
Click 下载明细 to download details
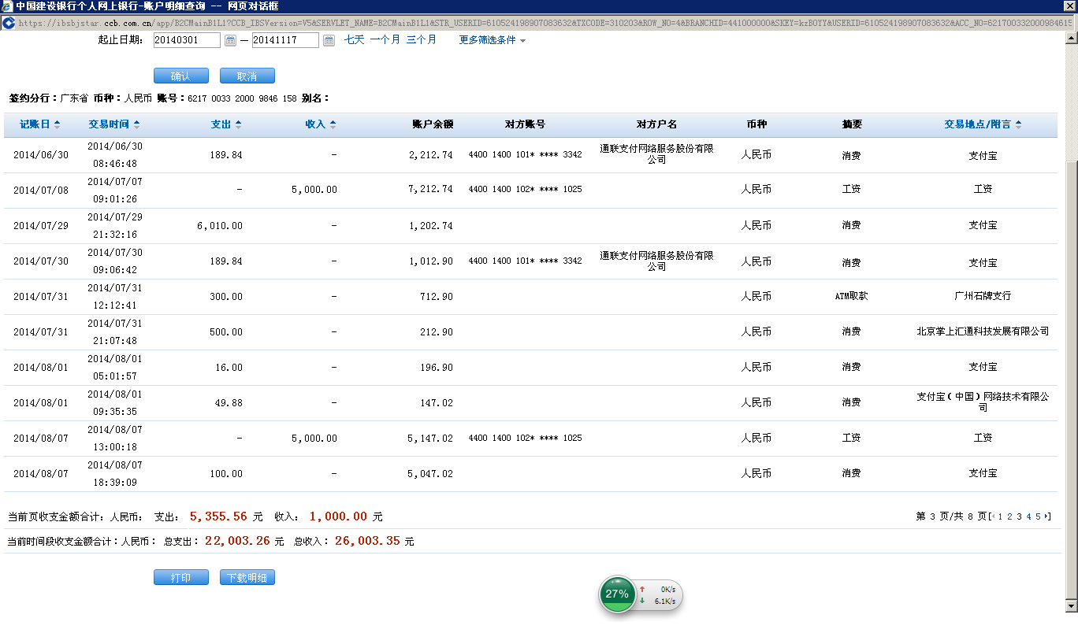coord(247,578)
